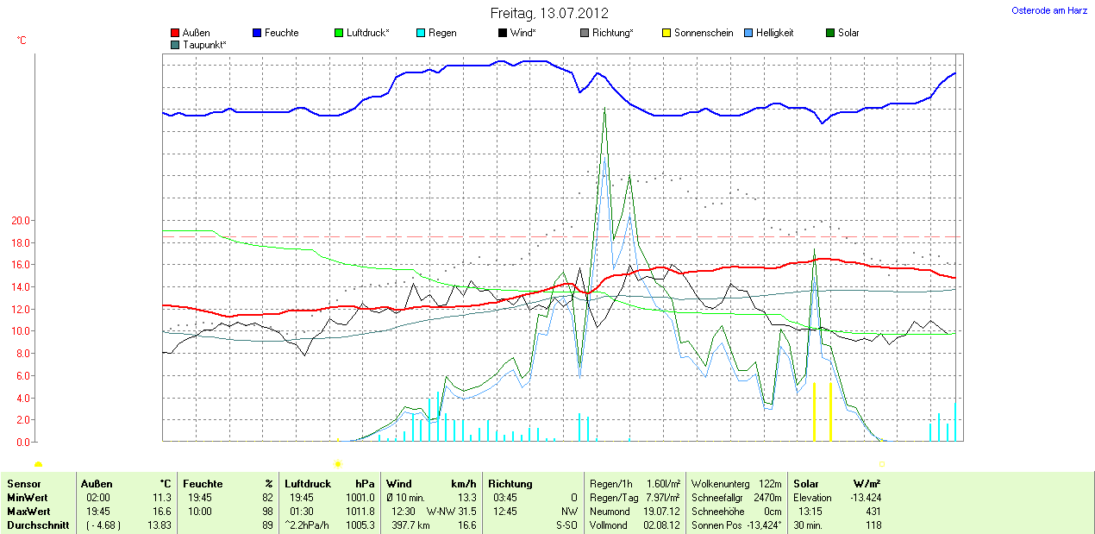The height and width of the screenshot is (534, 1095).
Task: Click the Taupunkt legend label
Action: (x=204, y=44)
